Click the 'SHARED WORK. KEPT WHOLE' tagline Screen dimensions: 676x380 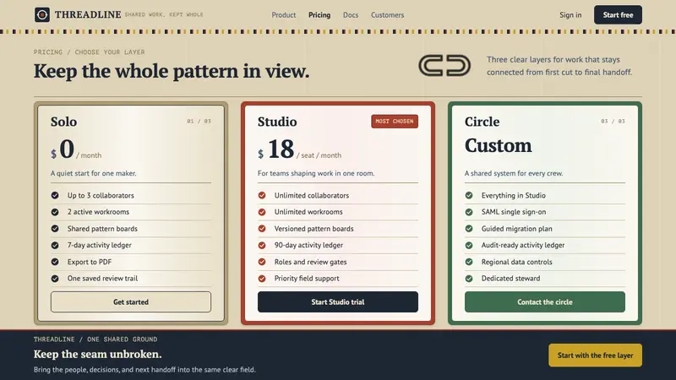click(x=164, y=14)
